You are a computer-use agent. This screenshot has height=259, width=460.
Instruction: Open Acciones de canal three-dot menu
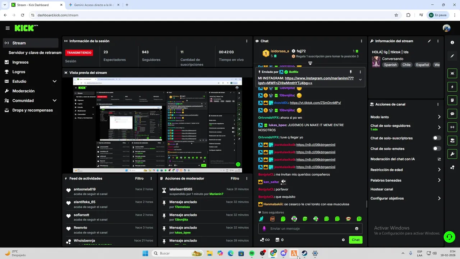438,104
